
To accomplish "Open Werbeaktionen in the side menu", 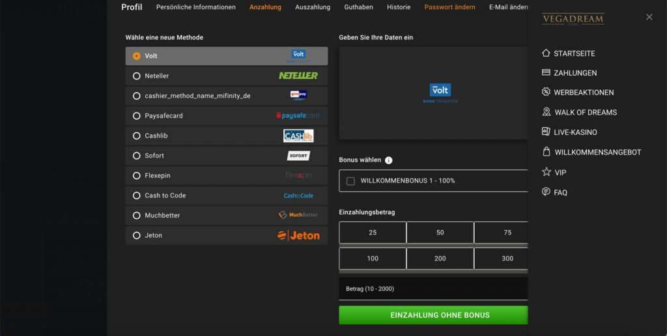I will pyautogui.click(x=584, y=92).
